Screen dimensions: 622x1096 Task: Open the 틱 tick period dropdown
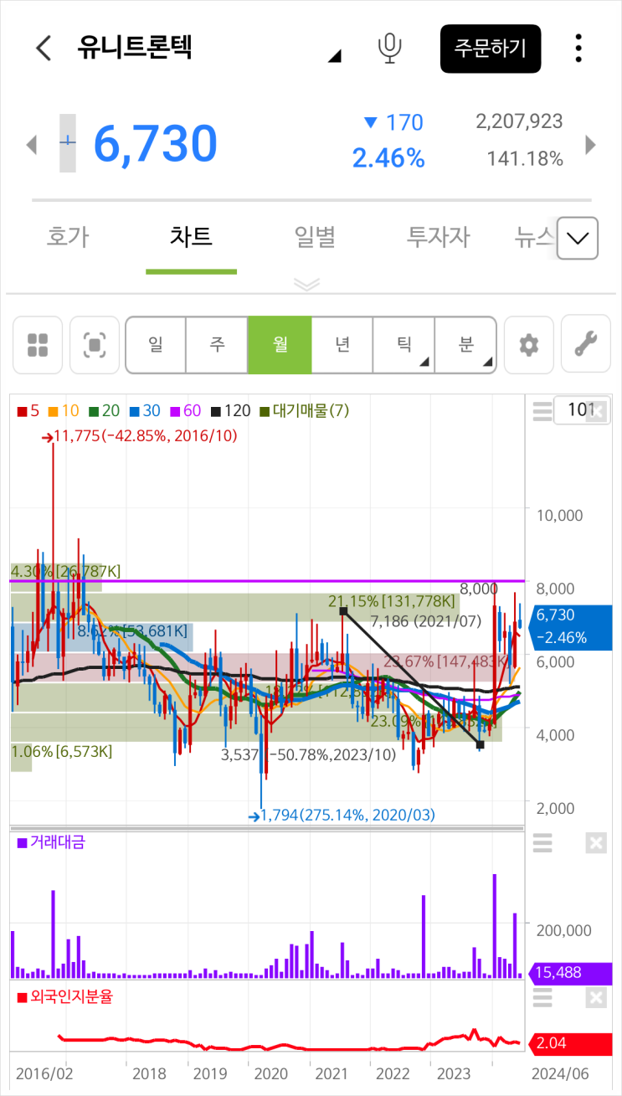(x=404, y=345)
